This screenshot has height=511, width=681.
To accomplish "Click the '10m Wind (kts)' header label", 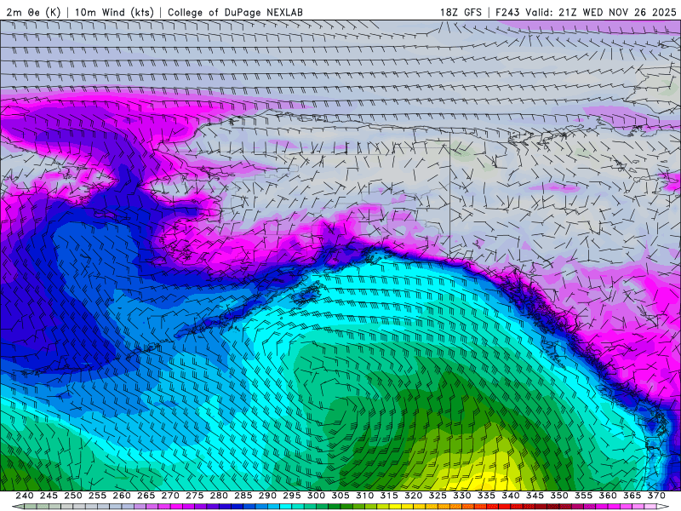I will coord(114,12).
